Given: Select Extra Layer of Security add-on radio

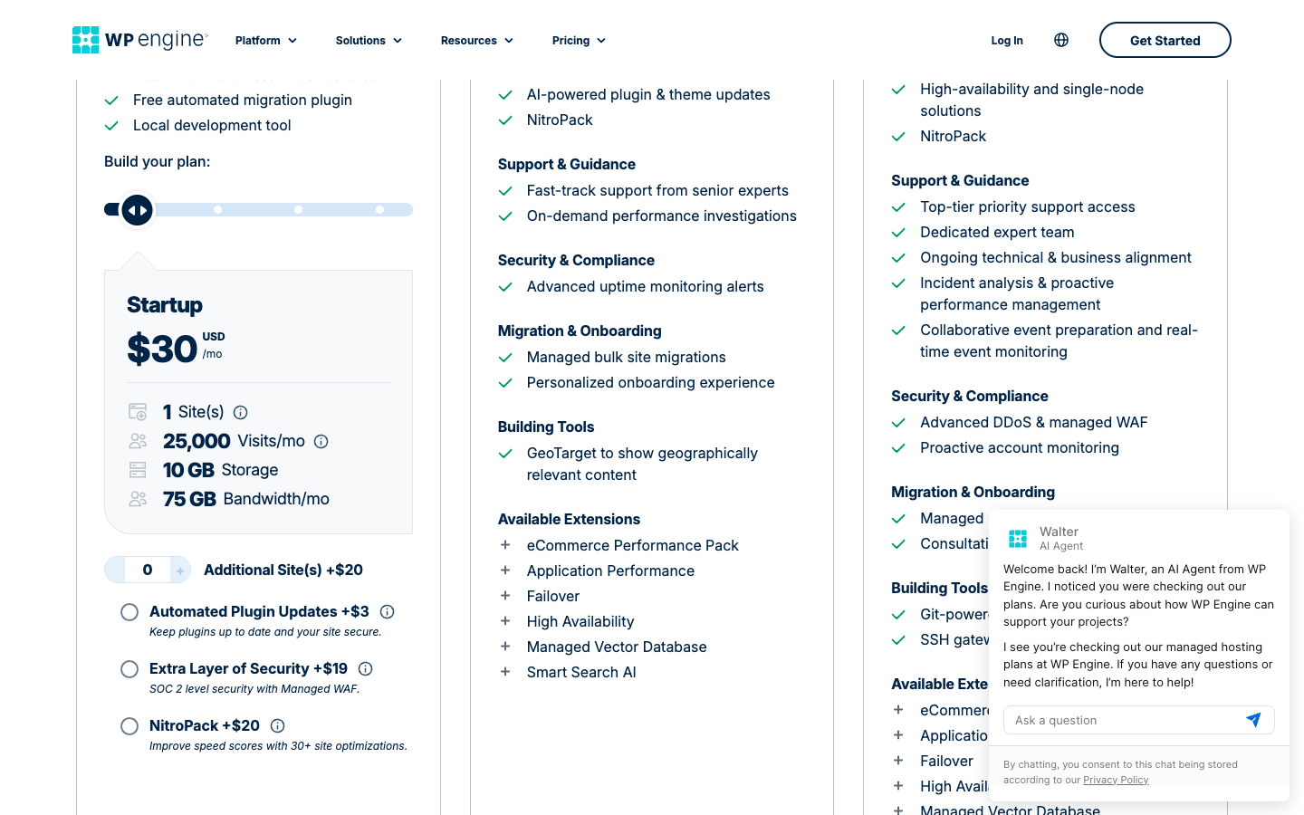Looking at the screenshot, I should [129, 669].
